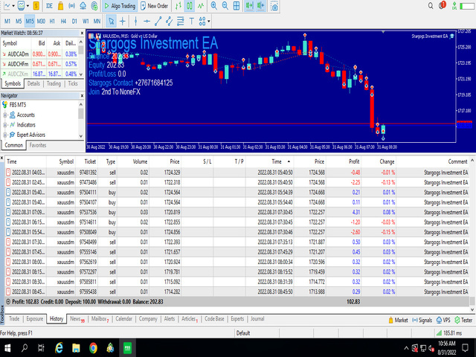The width and height of the screenshot is (476, 357).
Task: Arrange charts with tile windows grid icon
Action: (x=237, y=6)
